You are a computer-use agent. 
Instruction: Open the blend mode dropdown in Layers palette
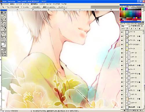[x=126, y=26]
